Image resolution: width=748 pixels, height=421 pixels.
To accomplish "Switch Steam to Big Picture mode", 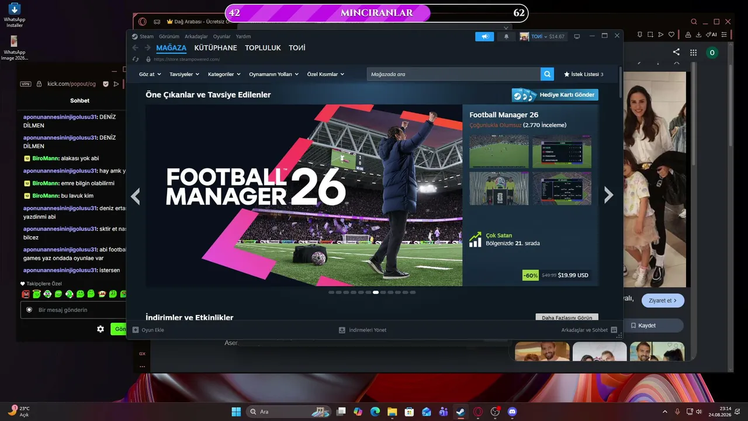I will click(x=577, y=36).
